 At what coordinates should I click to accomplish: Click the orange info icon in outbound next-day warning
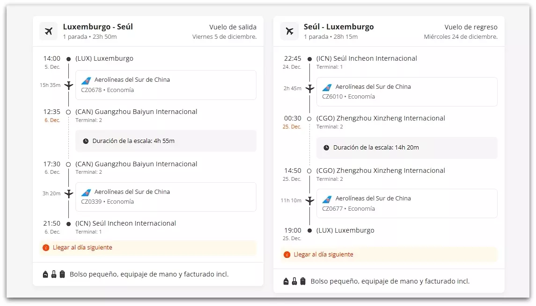click(46, 248)
